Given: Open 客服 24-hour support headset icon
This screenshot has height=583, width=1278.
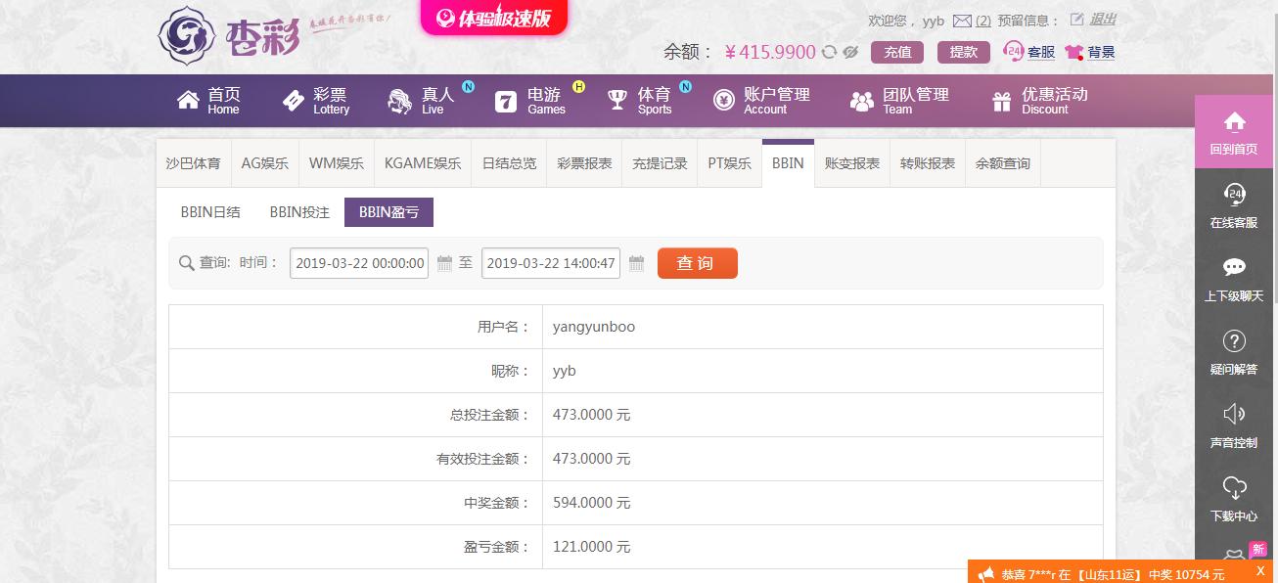Looking at the screenshot, I should (x=1014, y=51).
